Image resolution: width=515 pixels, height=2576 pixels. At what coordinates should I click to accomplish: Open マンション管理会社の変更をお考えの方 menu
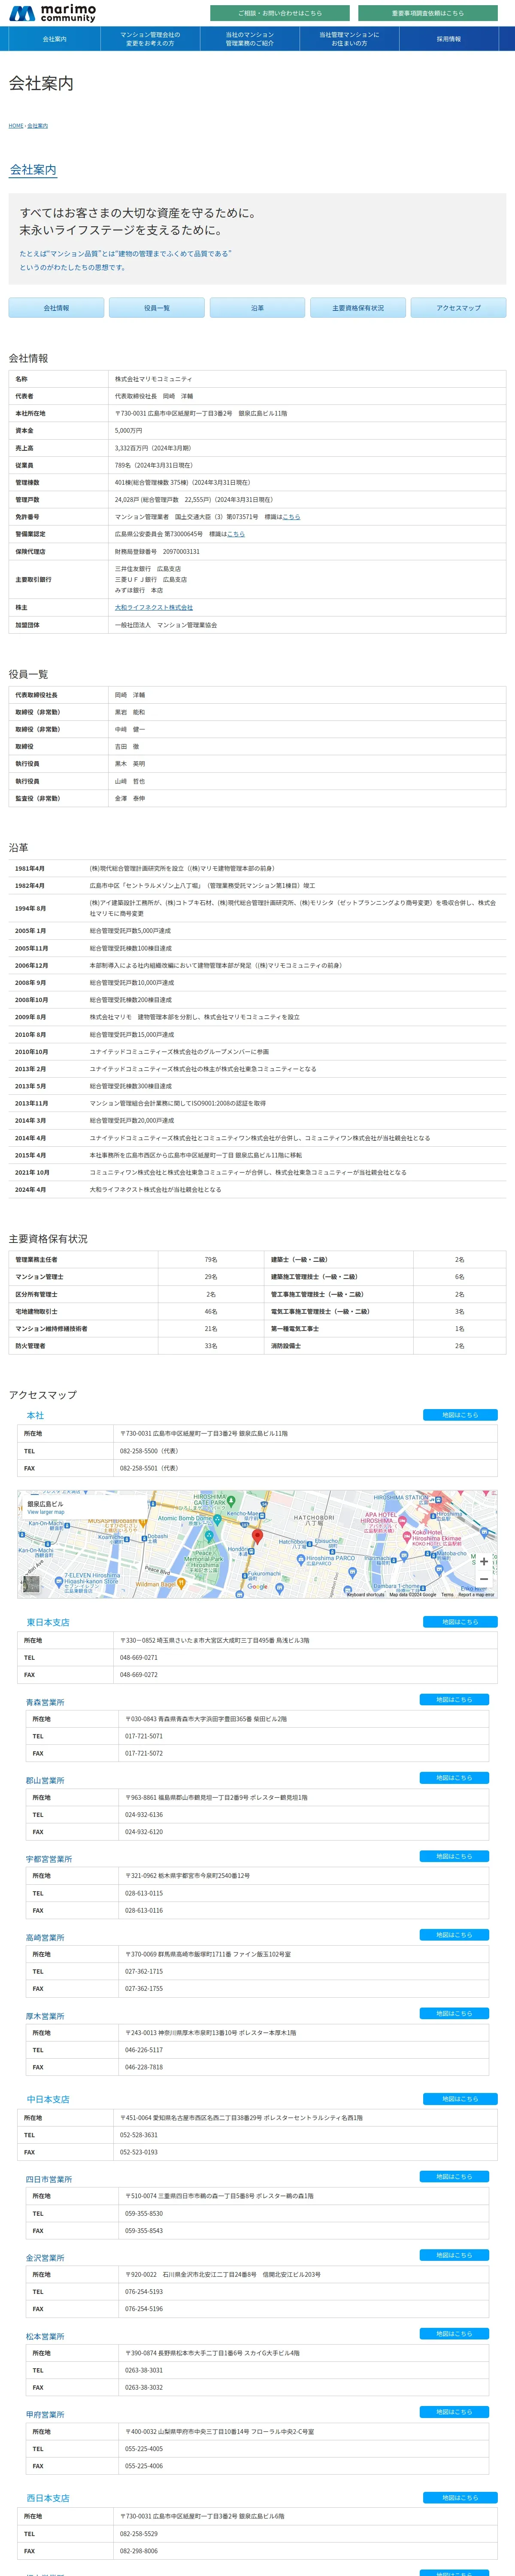click(150, 39)
